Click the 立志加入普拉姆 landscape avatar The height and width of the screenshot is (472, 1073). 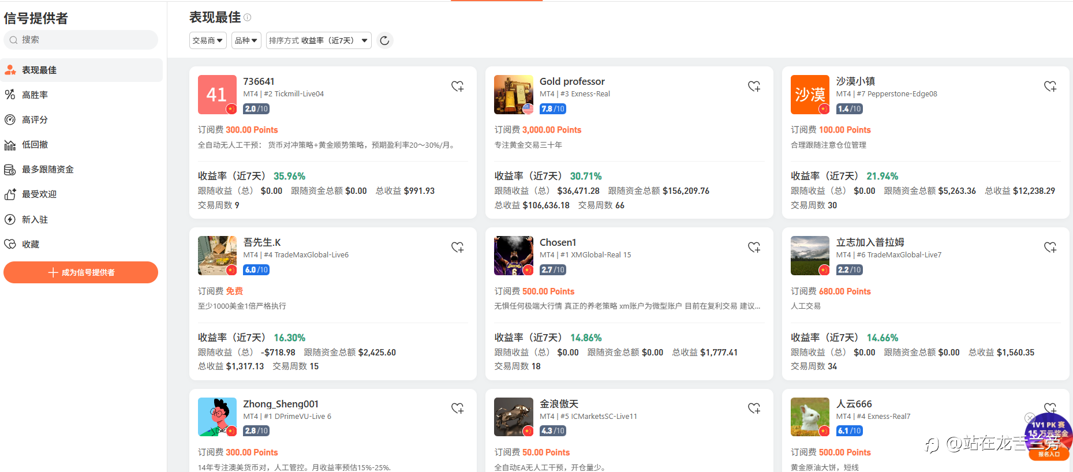[810, 256]
